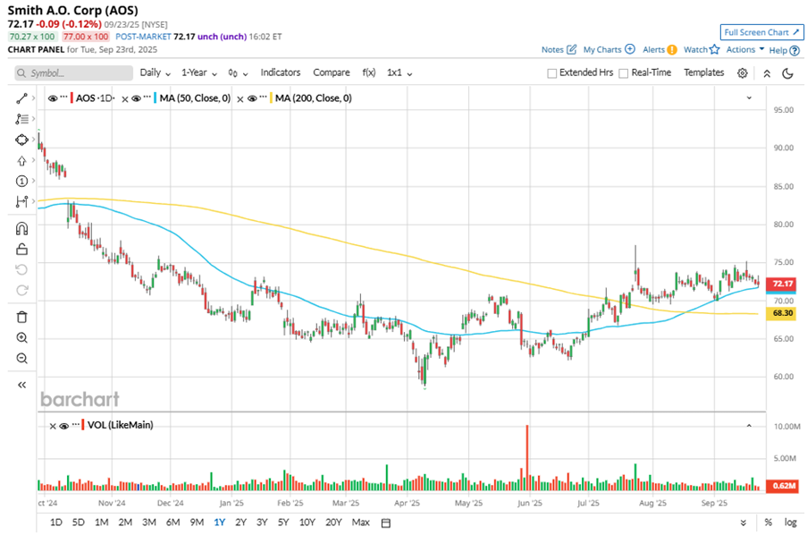Image resolution: width=807 pixels, height=535 pixels.
Task: Collapse the left drawing toolbar
Action: [x=21, y=385]
